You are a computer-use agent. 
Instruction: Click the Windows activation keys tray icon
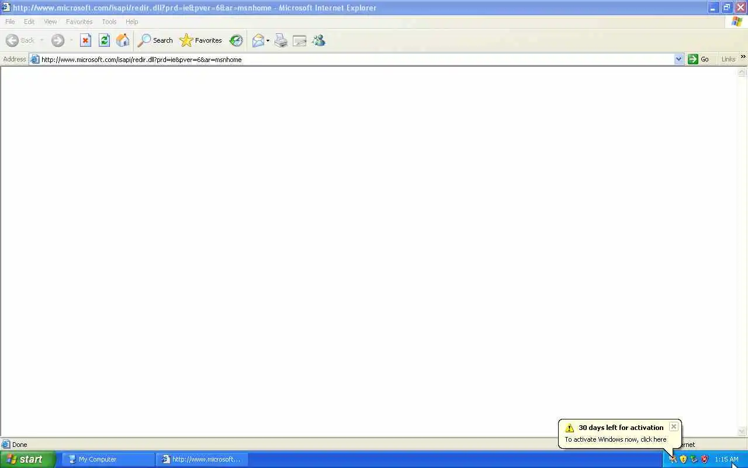[673, 459]
